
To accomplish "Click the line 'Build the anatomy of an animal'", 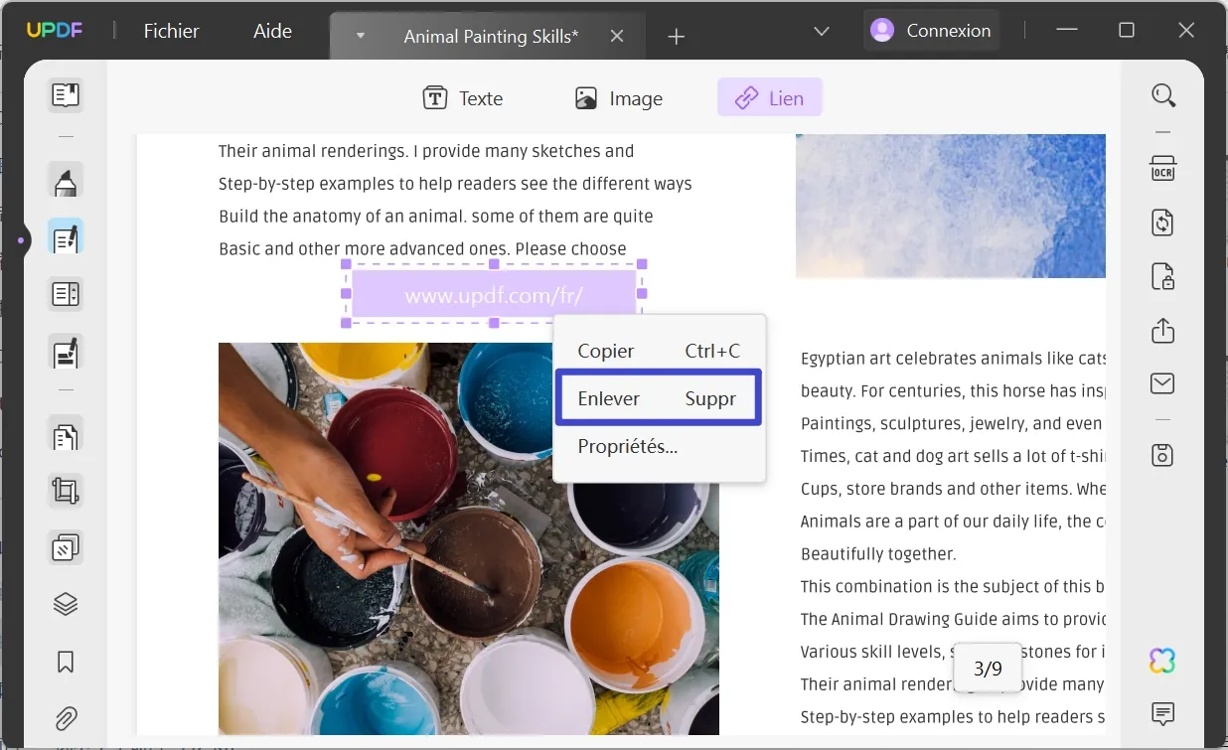I will coord(436,217).
